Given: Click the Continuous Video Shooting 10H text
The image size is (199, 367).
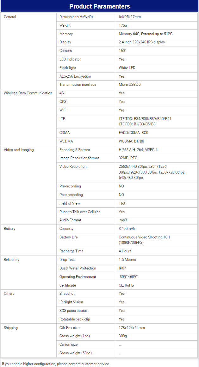Looking at the screenshot, I should pos(144,237).
